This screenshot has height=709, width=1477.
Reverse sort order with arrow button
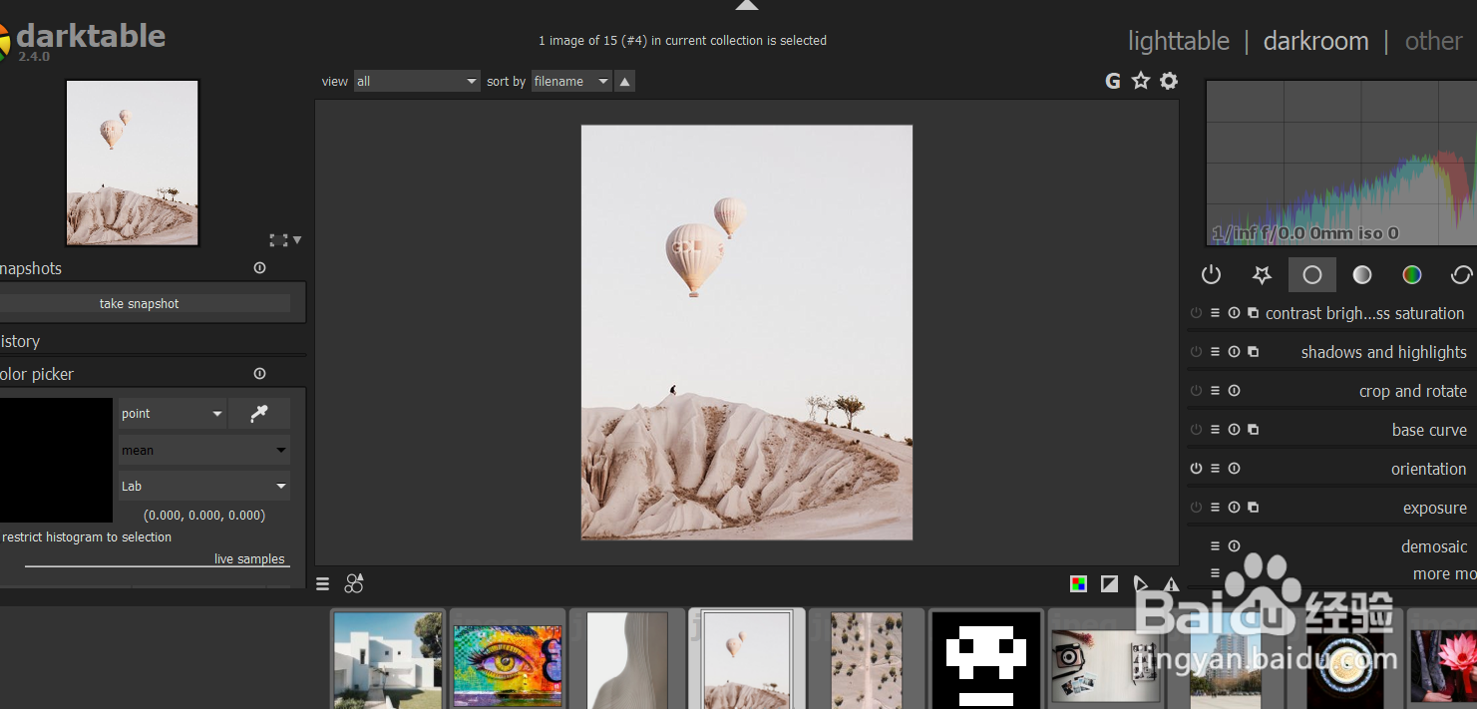(x=625, y=82)
